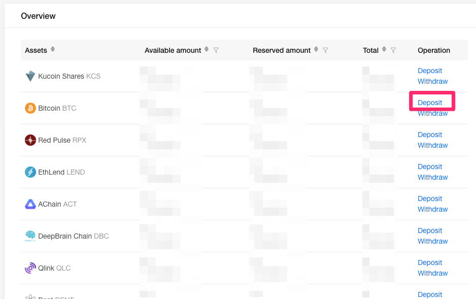Click the Available amount header label
This screenshot has height=299, width=476.
(x=173, y=50)
